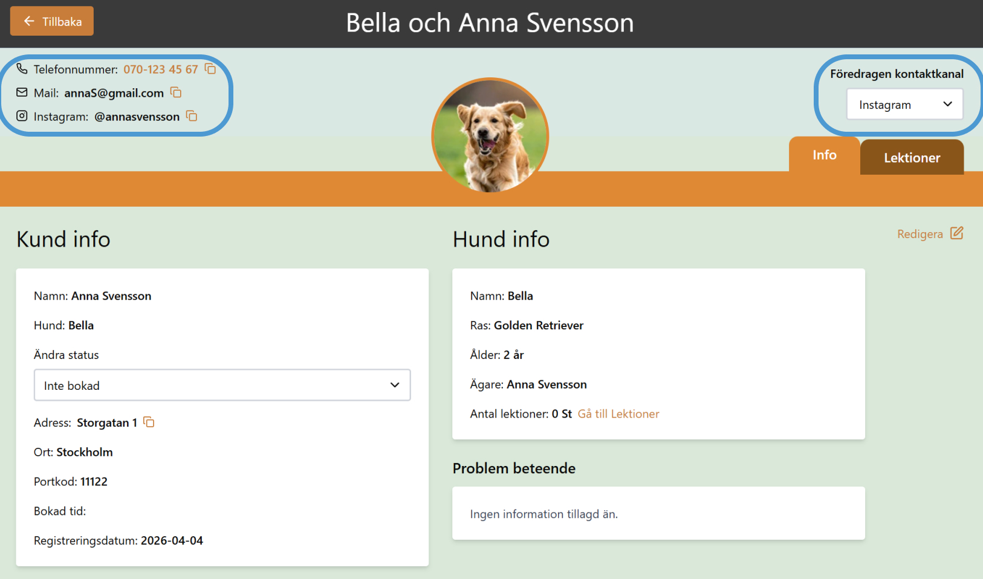Click Namn: Bella in Hund info
Image resolution: width=983 pixels, height=579 pixels.
pyautogui.click(x=502, y=296)
